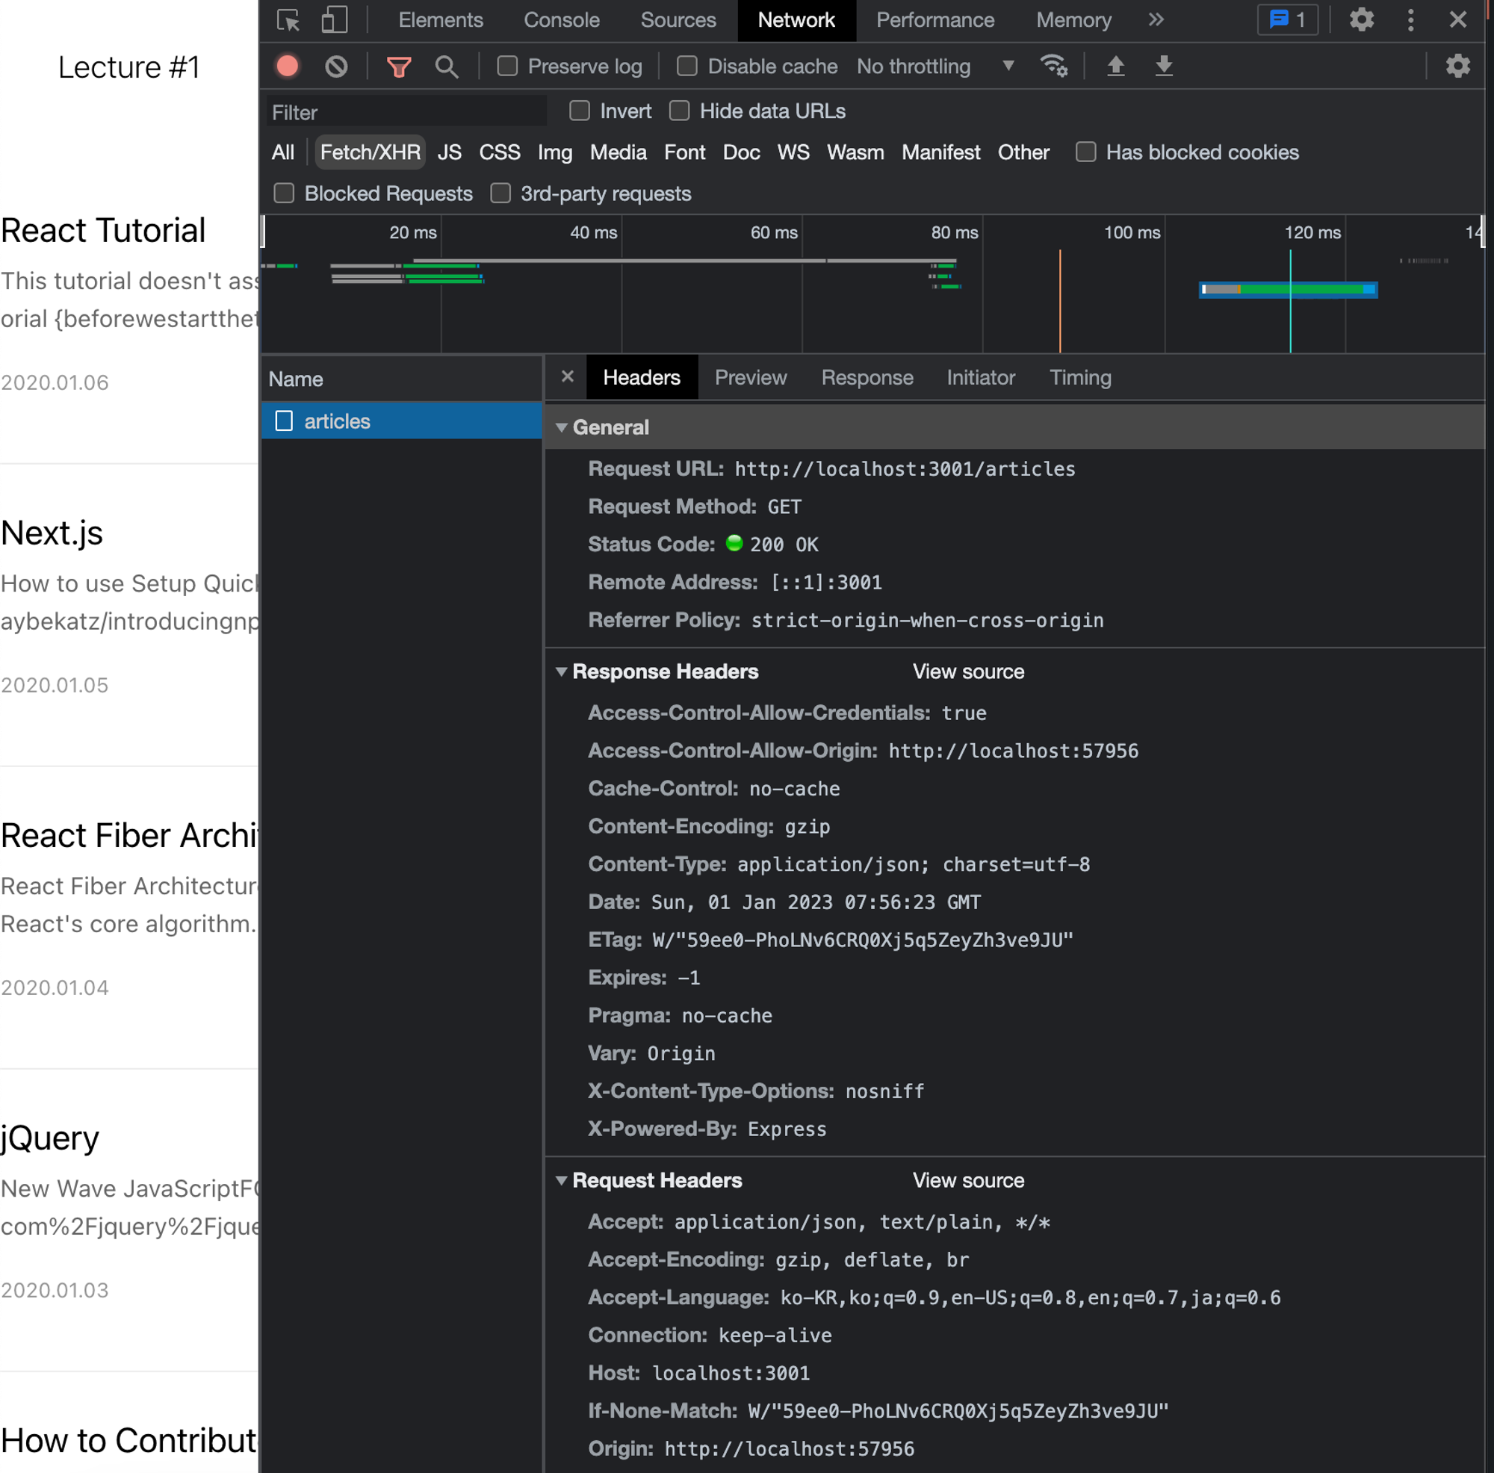
Task: Open the Preview tab of the request
Action: click(x=750, y=377)
